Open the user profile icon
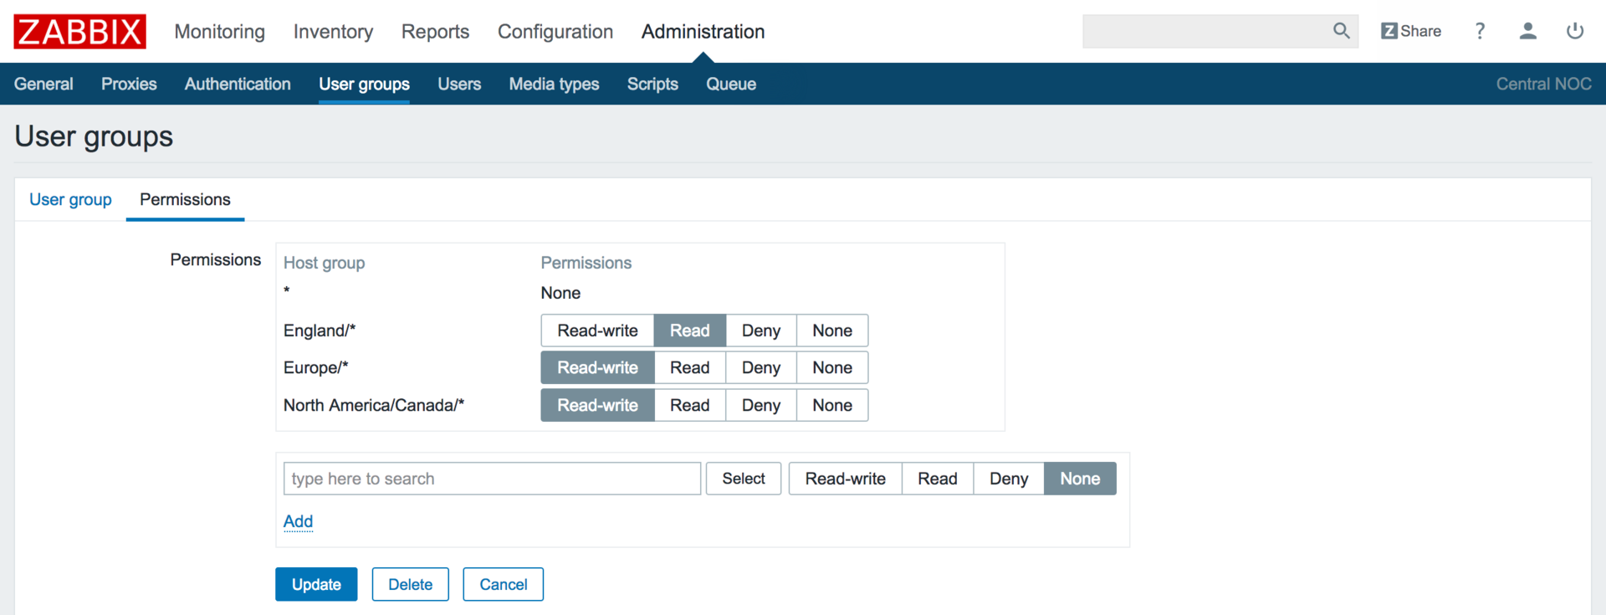Viewport: 1606px width, 615px height. tap(1527, 31)
